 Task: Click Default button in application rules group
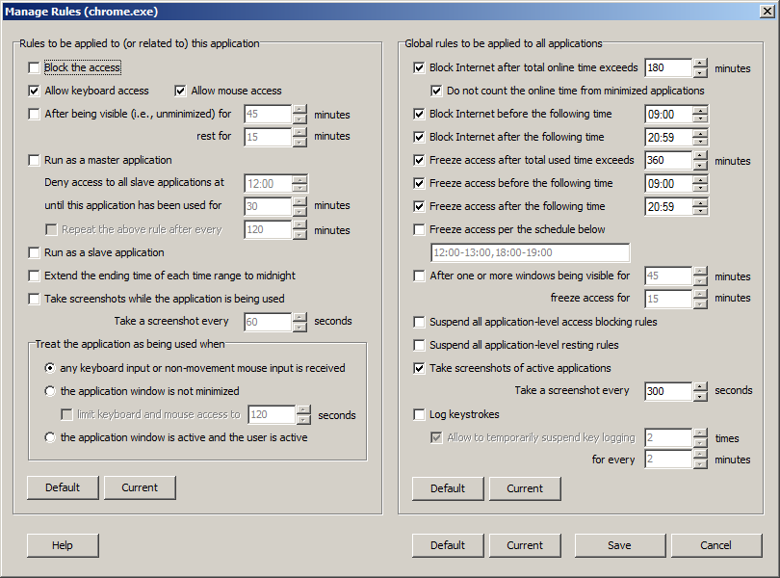[63, 487]
